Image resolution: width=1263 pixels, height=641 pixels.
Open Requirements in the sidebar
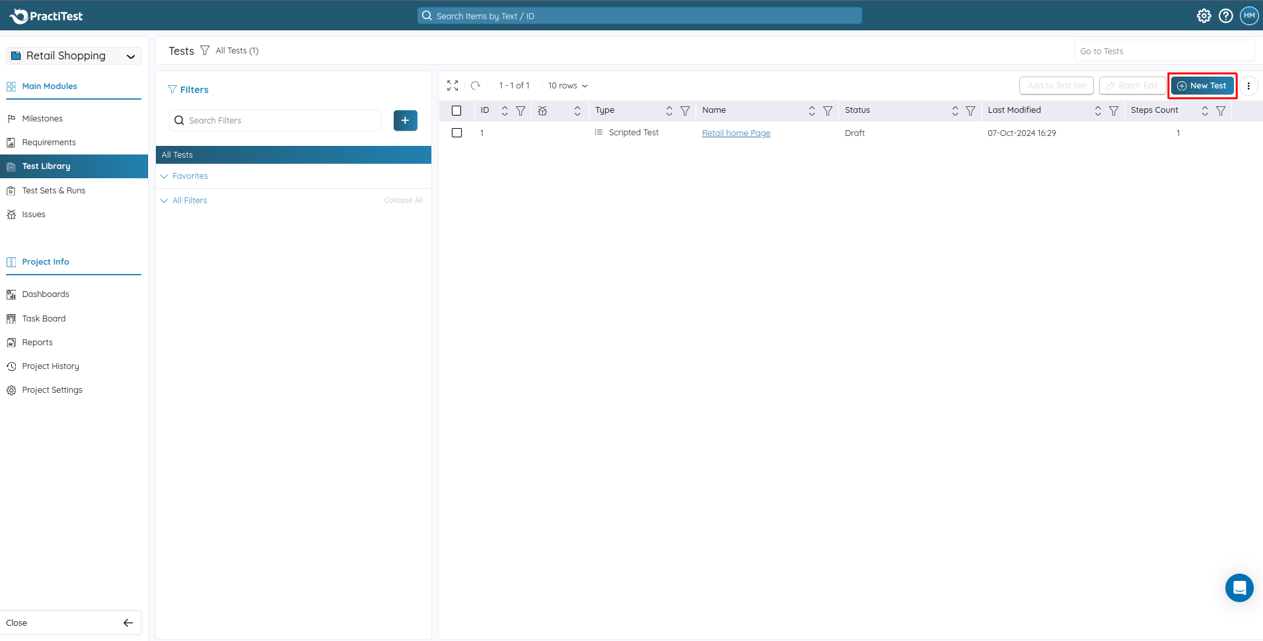tap(49, 143)
